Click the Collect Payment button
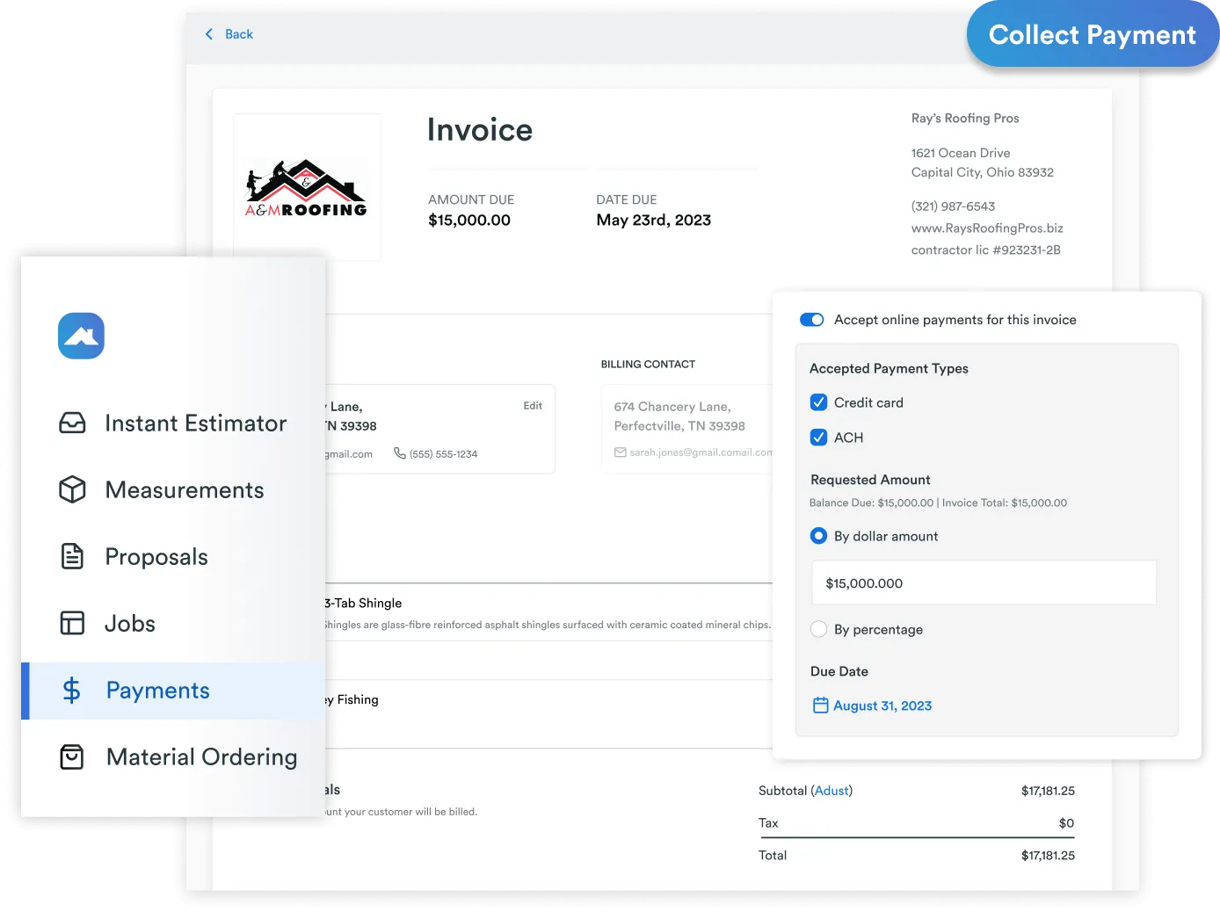This screenshot has width=1220, height=919. tap(1092, 34)
